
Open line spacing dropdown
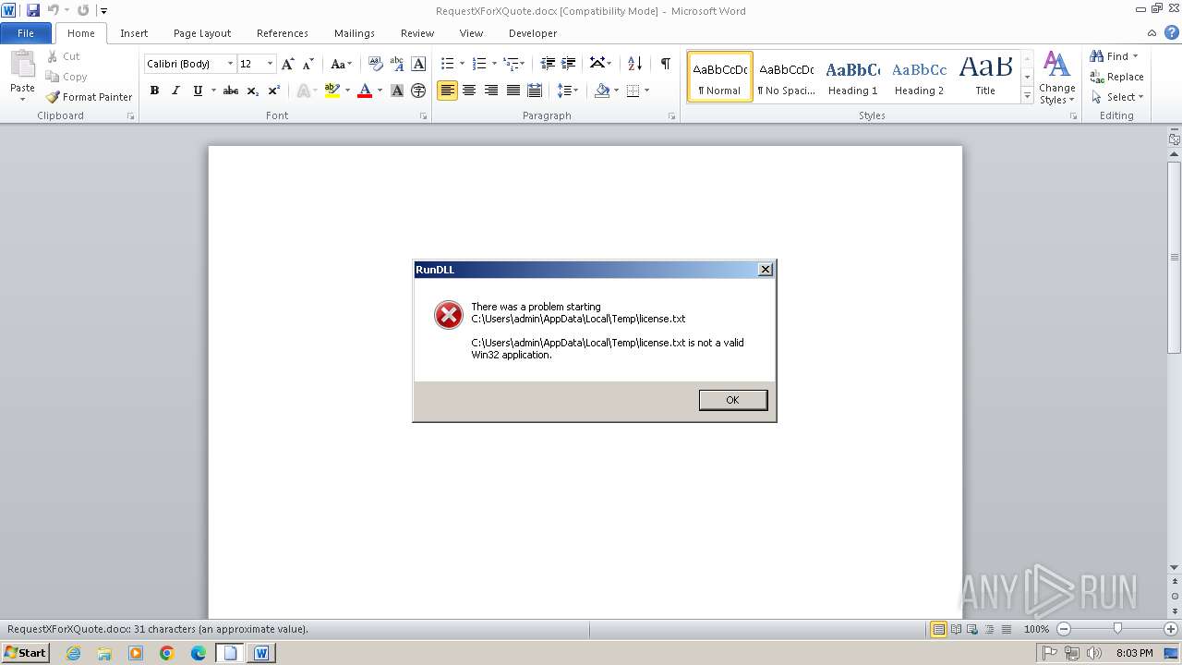[x=567, y=91]
